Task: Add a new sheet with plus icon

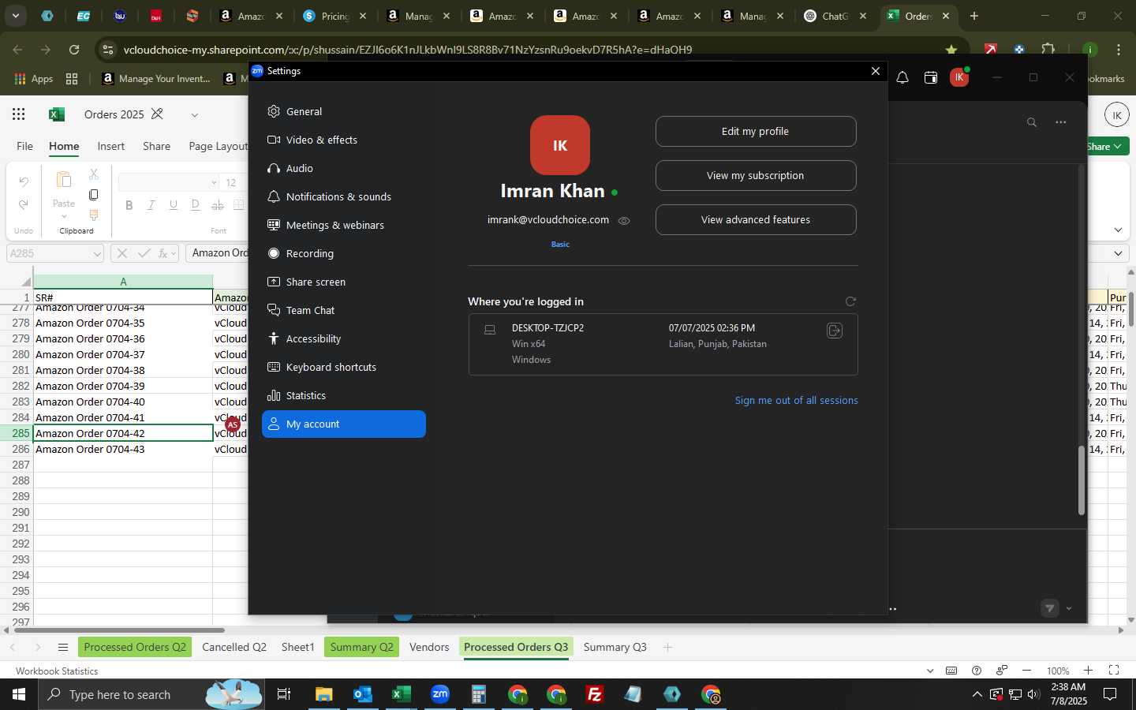Action: tap(667, 647)
